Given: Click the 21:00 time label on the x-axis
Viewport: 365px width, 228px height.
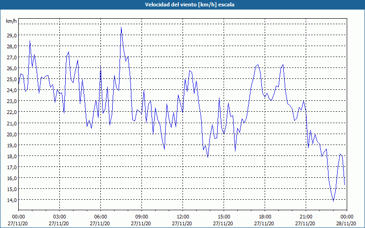Looking at the screenshot, I should (x=306, y=217).
